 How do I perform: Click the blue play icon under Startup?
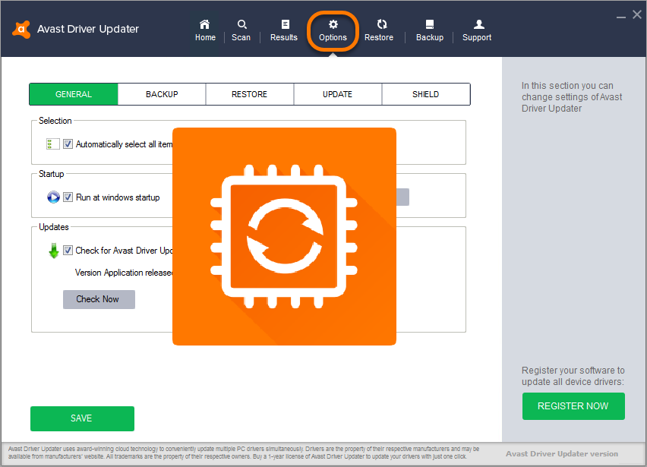click(53, 197)
